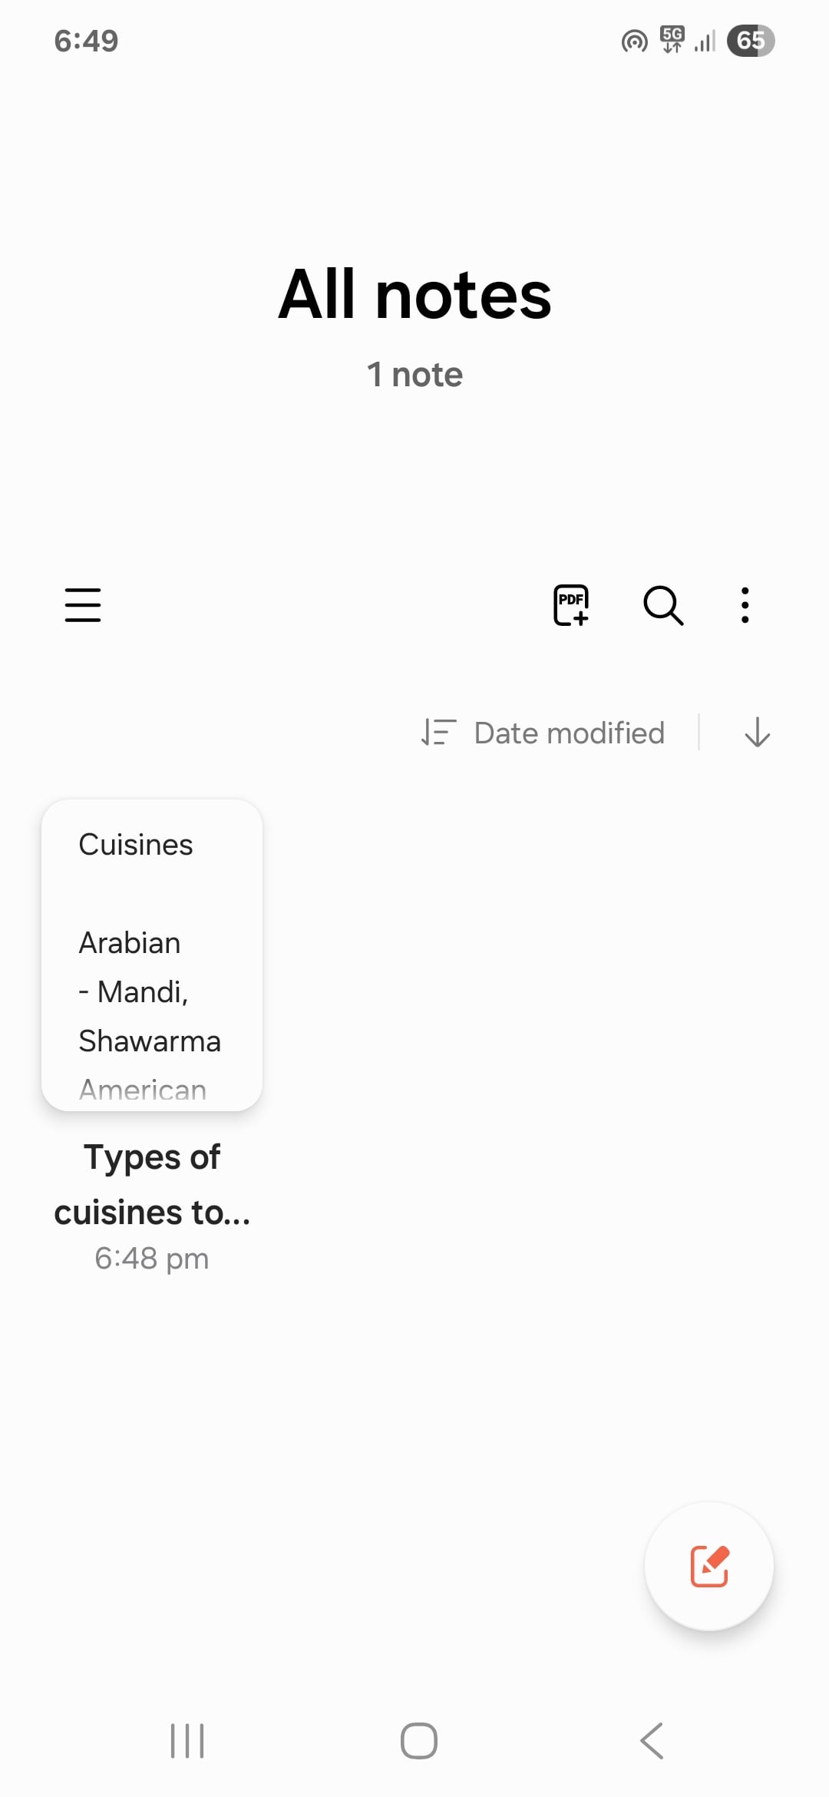Tap the signal strength bars
829x1797 pixels.
[705, 41]
